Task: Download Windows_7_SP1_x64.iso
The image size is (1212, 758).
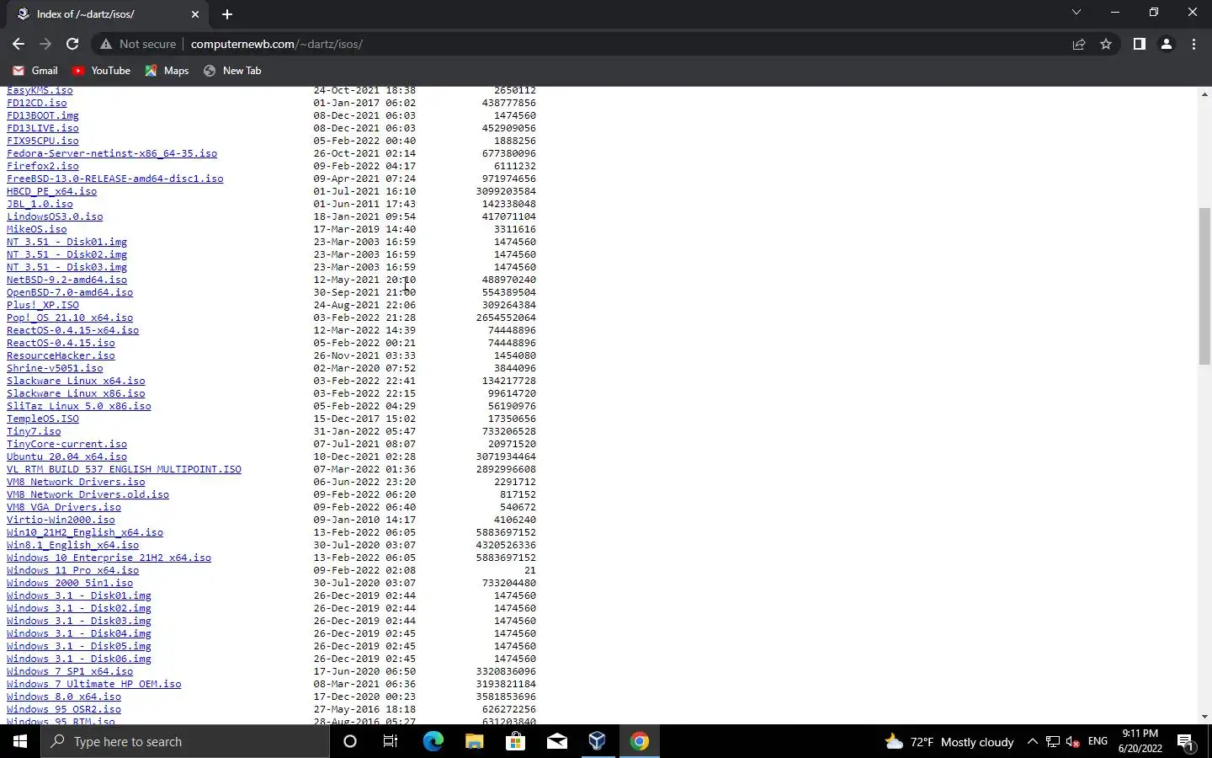Action: tap(70, 671)
